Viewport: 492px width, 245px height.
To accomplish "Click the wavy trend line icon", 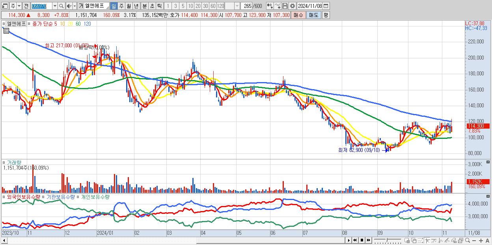I will [x=434, y=240].
